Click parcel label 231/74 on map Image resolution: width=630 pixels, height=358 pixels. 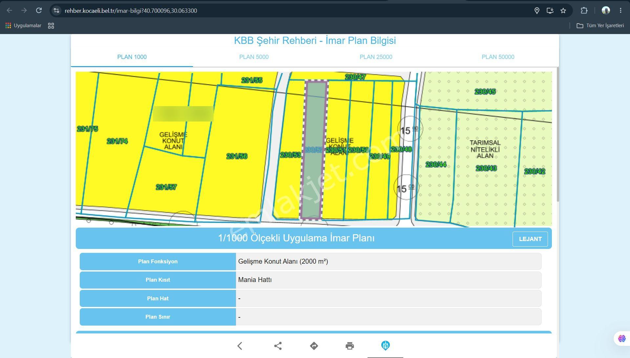pyautogui.click(x=117, y=141)
